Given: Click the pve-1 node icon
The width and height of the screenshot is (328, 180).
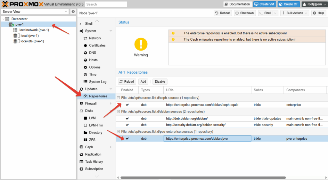Looking at the screenshot, I should click(12, 24).
